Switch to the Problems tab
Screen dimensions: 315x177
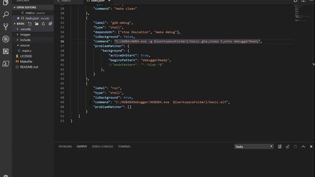click(x=65, y=147)
